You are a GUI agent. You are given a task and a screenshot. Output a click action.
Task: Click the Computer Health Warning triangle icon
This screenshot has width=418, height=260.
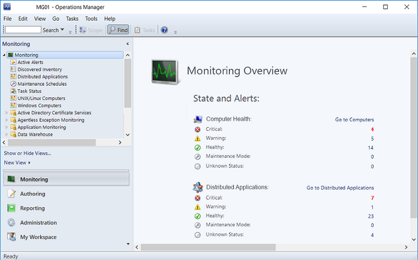(x=198, y=138)
